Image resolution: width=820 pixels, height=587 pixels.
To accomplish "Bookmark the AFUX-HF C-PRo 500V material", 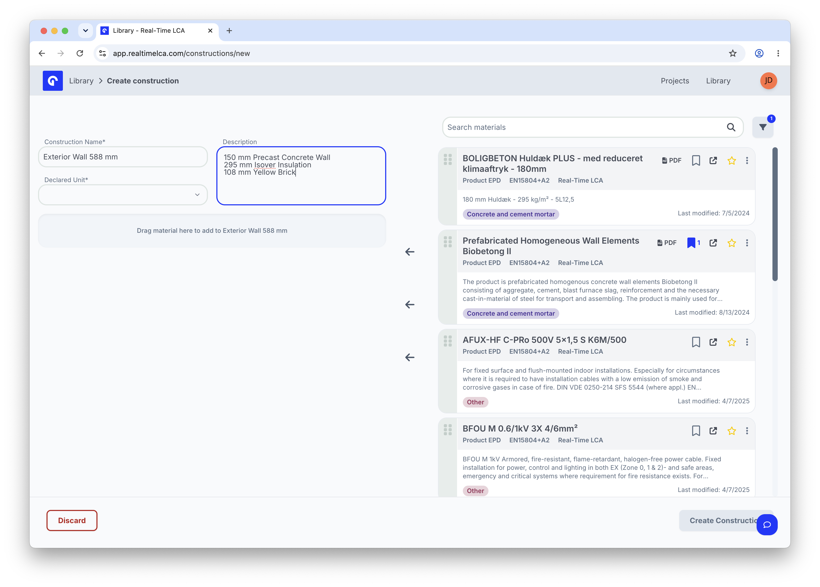I will pyautogui.click(x=696, y=342).
